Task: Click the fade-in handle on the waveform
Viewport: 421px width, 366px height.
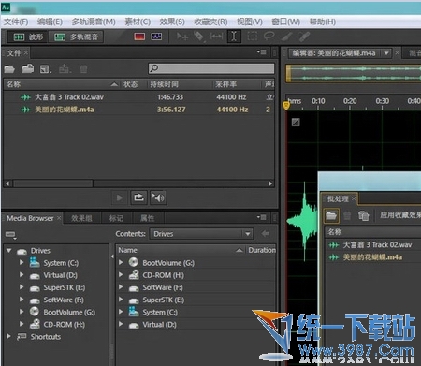Action: click(x=296, y=122)
